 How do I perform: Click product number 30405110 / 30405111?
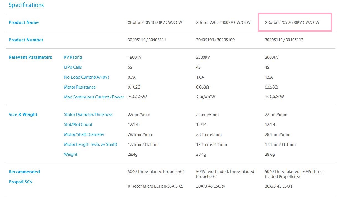147,40
